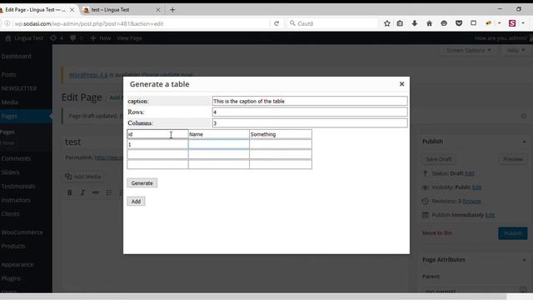
Task: Open the downloads arrow icon
Action: pos(415,23)
